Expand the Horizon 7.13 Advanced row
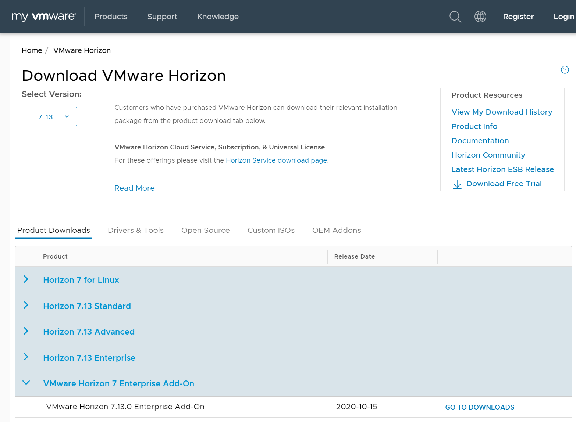This screenshot has width=576, height=422. tap(26, 331)
